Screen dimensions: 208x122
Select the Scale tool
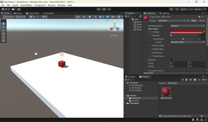3,34
